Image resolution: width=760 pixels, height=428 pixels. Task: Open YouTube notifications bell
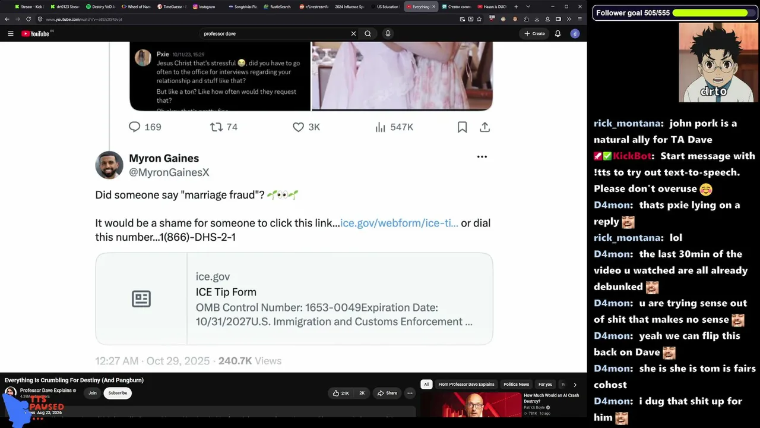(558, 34)
